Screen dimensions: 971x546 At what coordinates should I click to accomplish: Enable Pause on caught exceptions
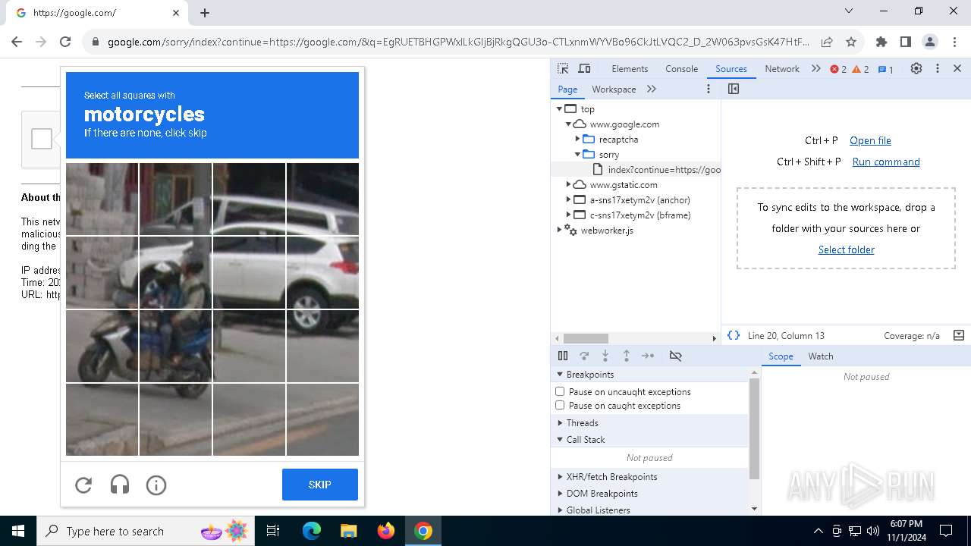click(x=560, y=405)
